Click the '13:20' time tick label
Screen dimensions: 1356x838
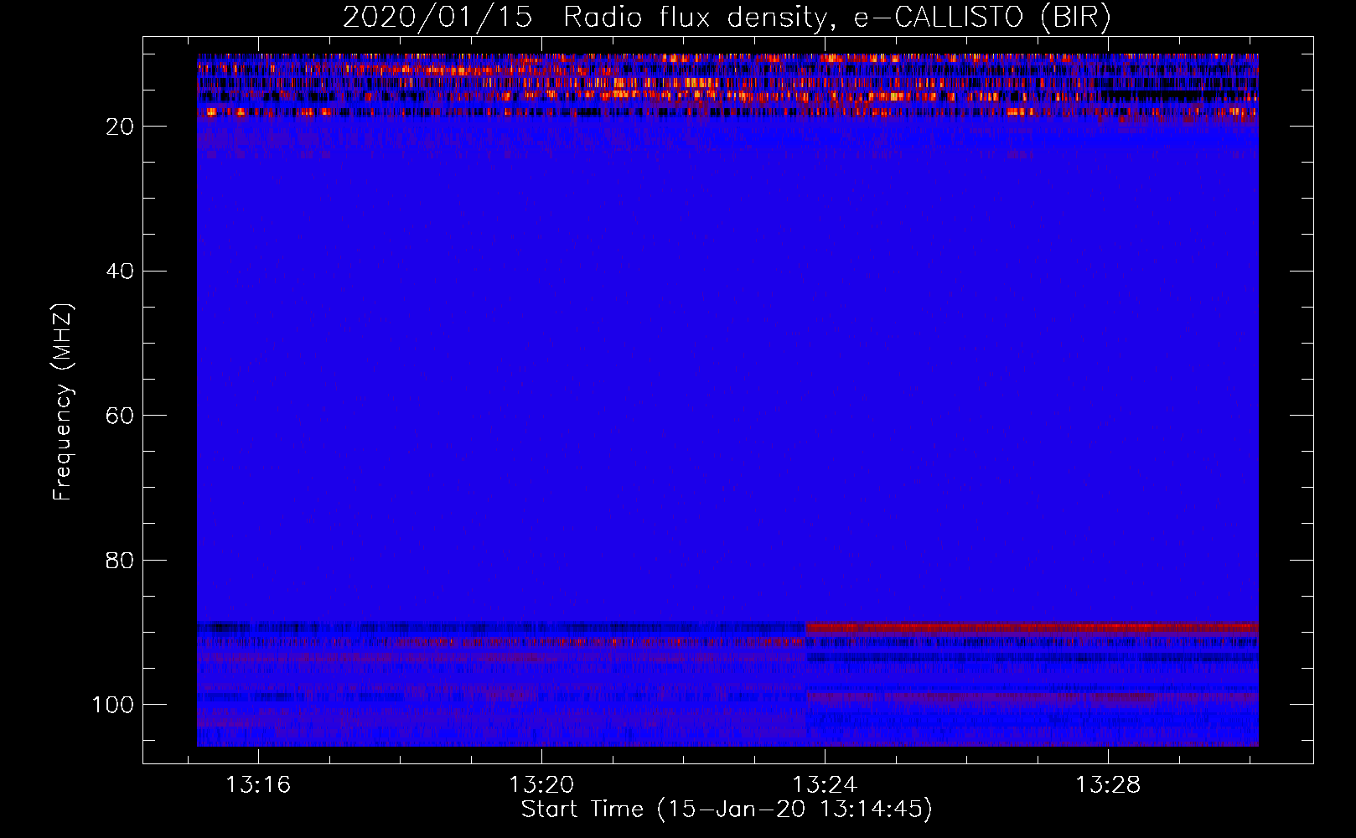[x=541, y=784]
